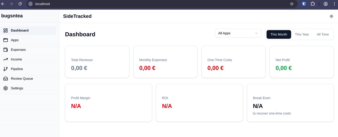
Task: Click the Monthly Expenses red 0,00 € value
Action: pyautogui.click(x=147, y=68)
